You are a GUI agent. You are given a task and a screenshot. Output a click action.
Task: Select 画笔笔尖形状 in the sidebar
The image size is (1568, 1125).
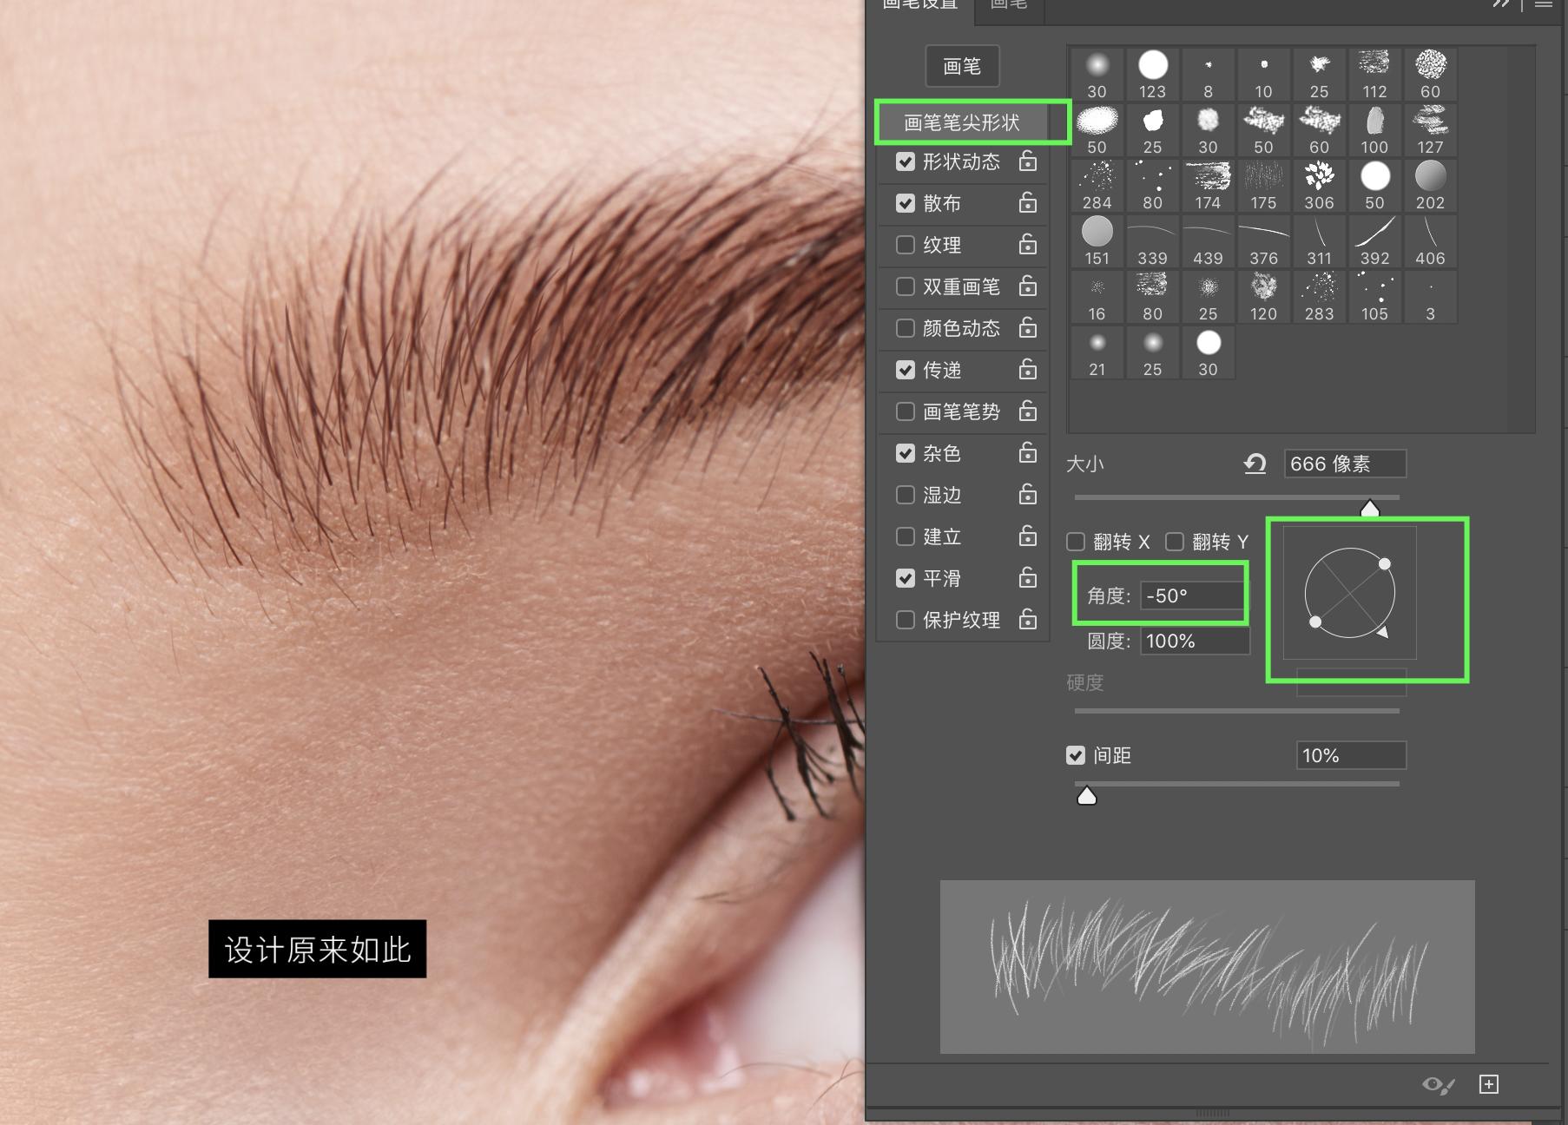[x=961, y=122]
